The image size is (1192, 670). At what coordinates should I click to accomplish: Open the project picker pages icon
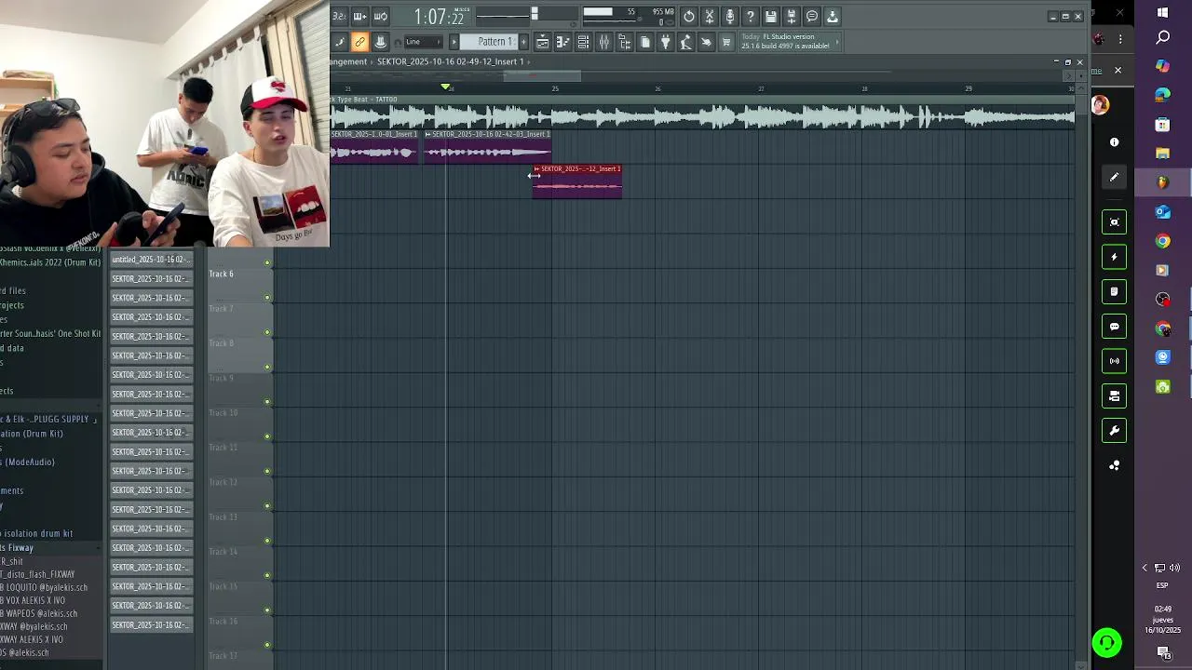[644, 42]
